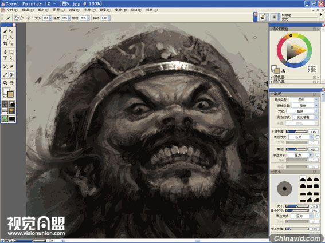
Task: Select the Dropper tool
Action: (x=5, y=75)
